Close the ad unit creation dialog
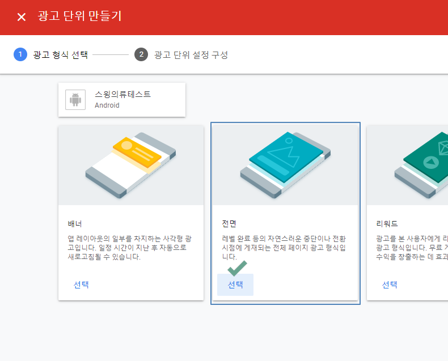Image resolution: width=448 pixels, height=361 pixels. [22, 17]
